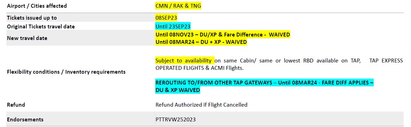Click the highlighted CMN / RAK & TNG text
This screenshot has height=127, width=411.
pyautogui.click(x=178, y=6)
